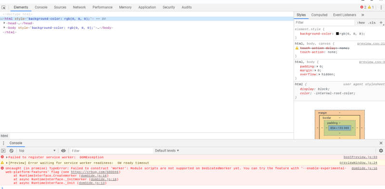Screen dimensions: 385x189
Task: Click the box model border label
Action: coord(327,118)
